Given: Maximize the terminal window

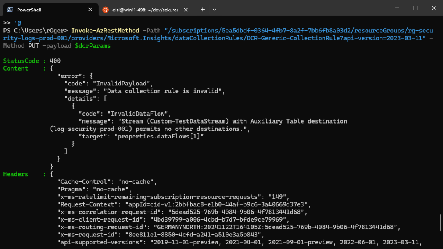Looking at the screenshot, I should (x=415, y=8).
